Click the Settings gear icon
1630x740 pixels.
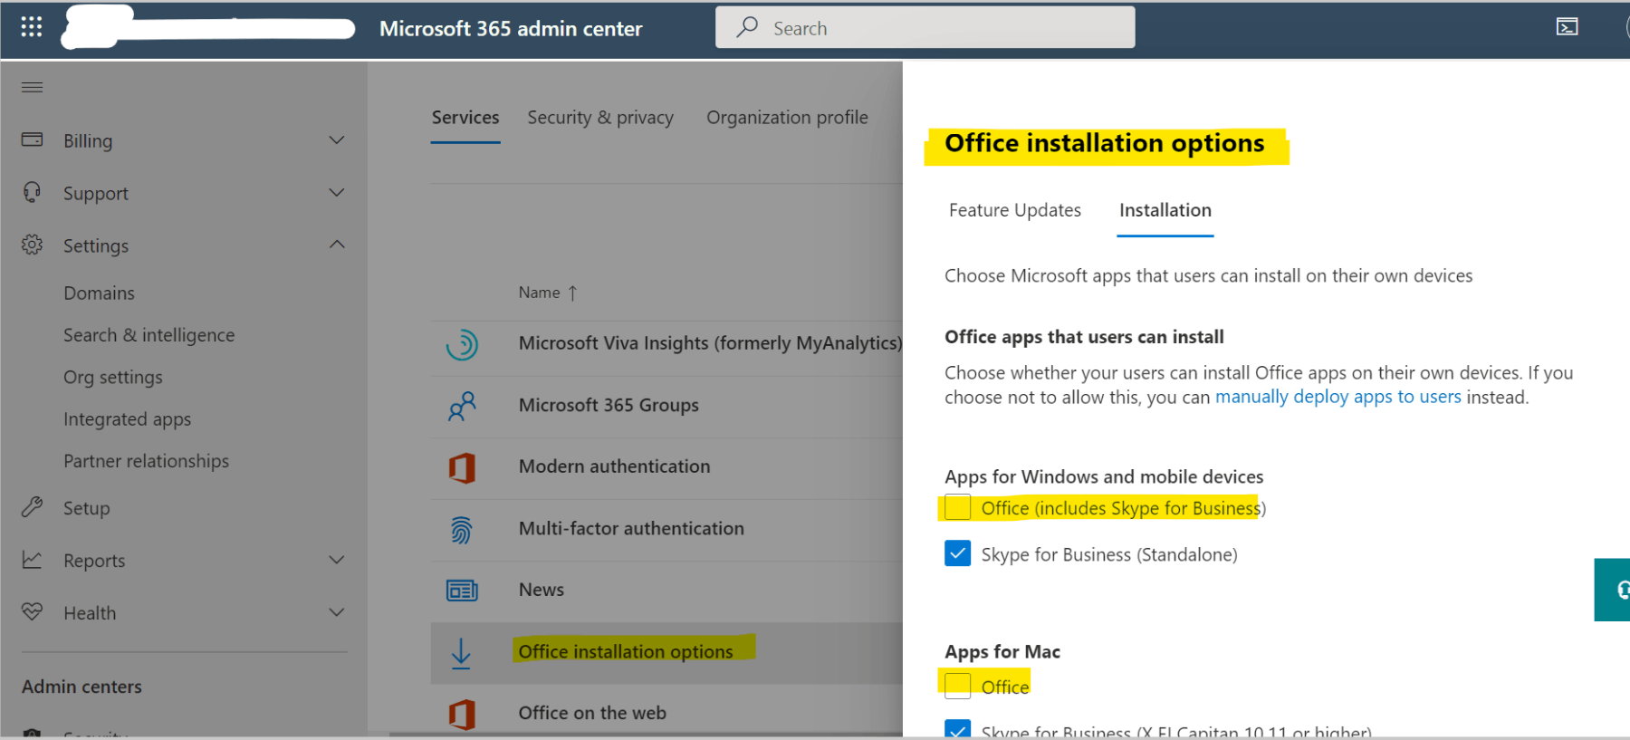click(32, 245)
